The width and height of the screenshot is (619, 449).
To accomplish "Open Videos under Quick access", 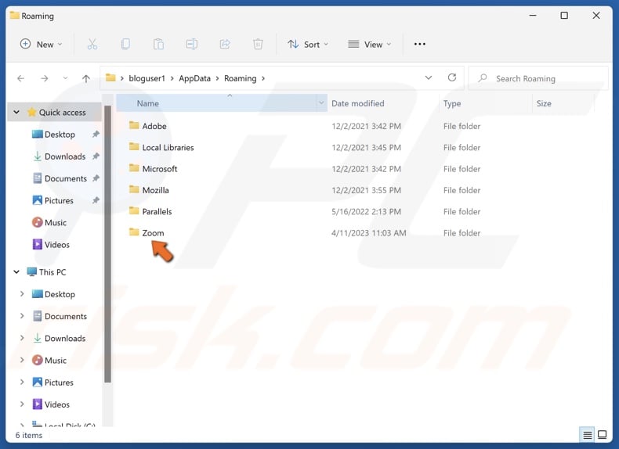I will coord(57,245).
